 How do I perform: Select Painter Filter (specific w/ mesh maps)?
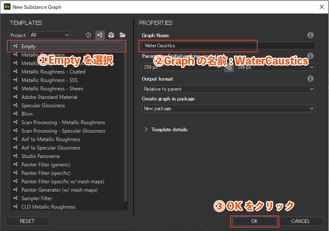tap(67, 181)
